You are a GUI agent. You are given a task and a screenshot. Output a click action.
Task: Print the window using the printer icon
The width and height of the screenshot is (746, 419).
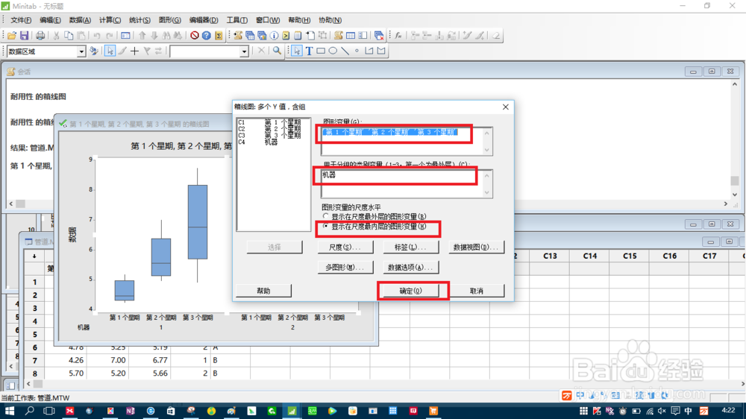40,36
